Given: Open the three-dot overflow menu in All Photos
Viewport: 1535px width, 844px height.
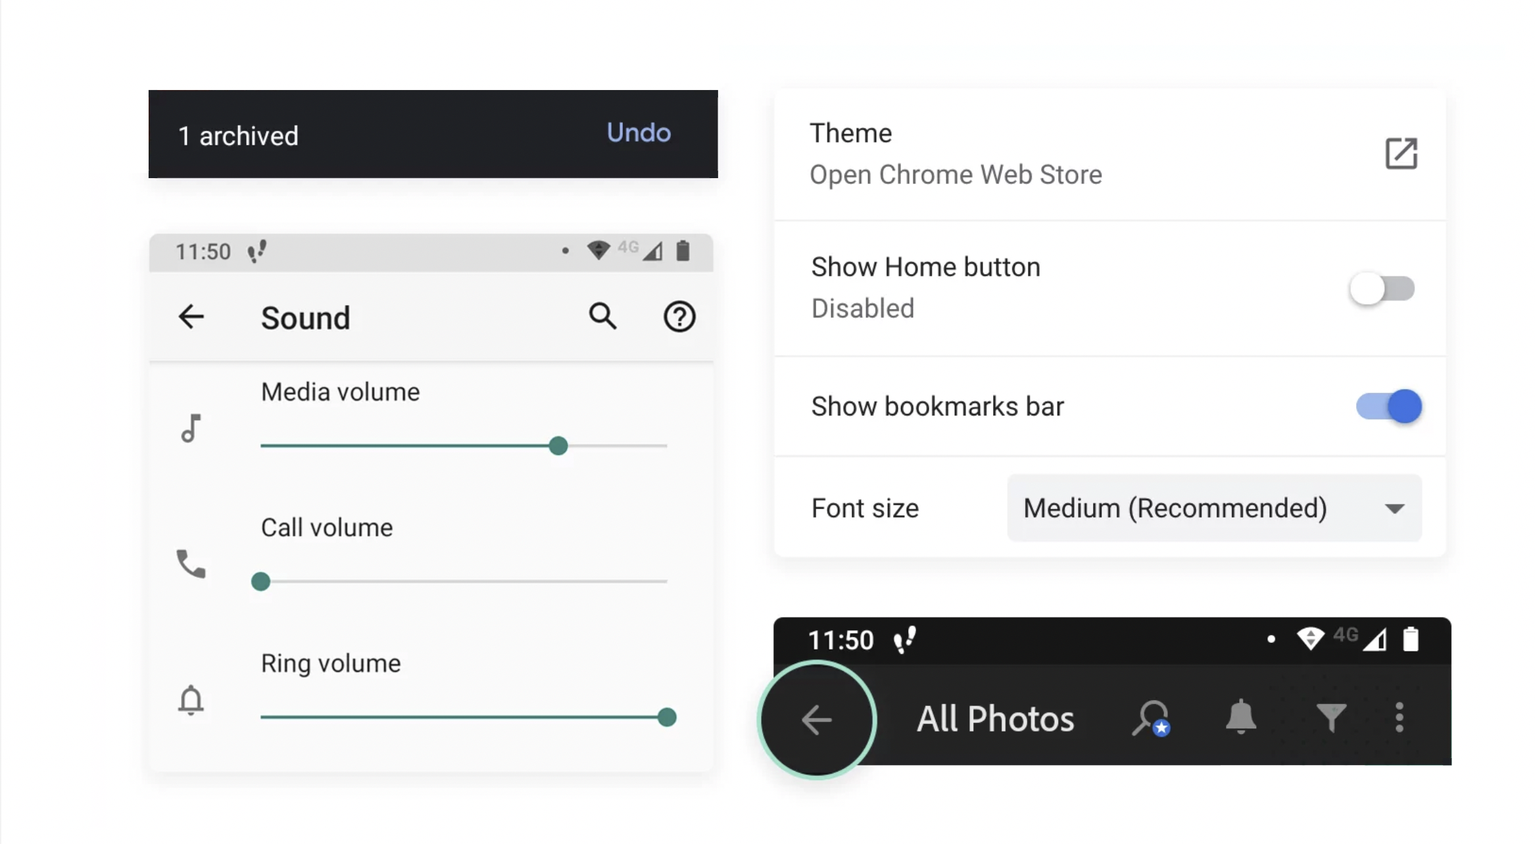Looking at the screenshot, I should (1400, 717).
